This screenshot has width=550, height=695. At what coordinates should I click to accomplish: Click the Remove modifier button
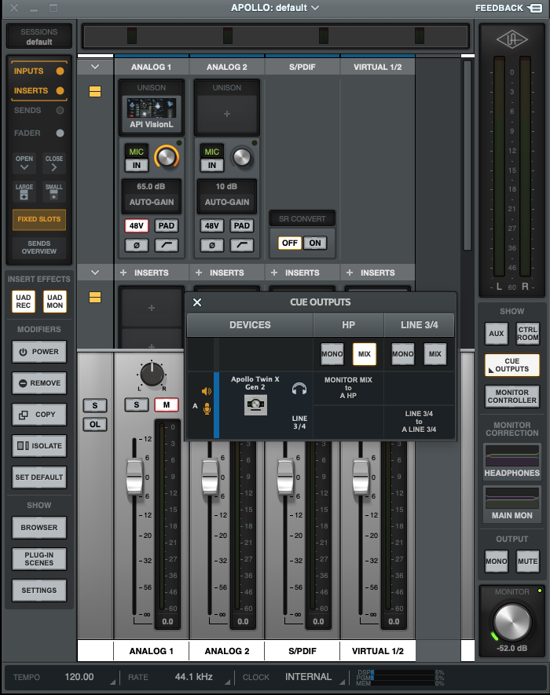pos(39,383)
